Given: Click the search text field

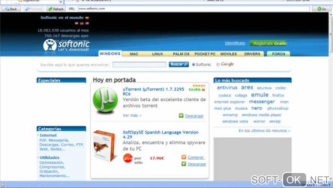Looking at the screenshot, I should pyautogui.click(x=139, y=65).
